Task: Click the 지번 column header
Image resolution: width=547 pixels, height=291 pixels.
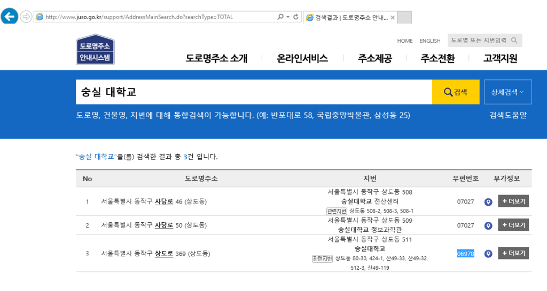Action: [370, 179]
